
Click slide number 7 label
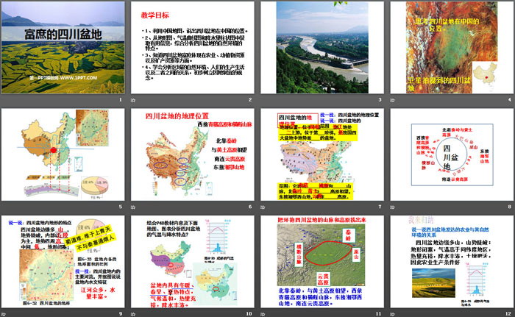[380, 207]
